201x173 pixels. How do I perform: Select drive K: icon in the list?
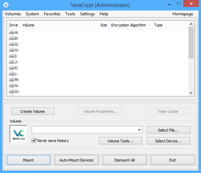11,68
